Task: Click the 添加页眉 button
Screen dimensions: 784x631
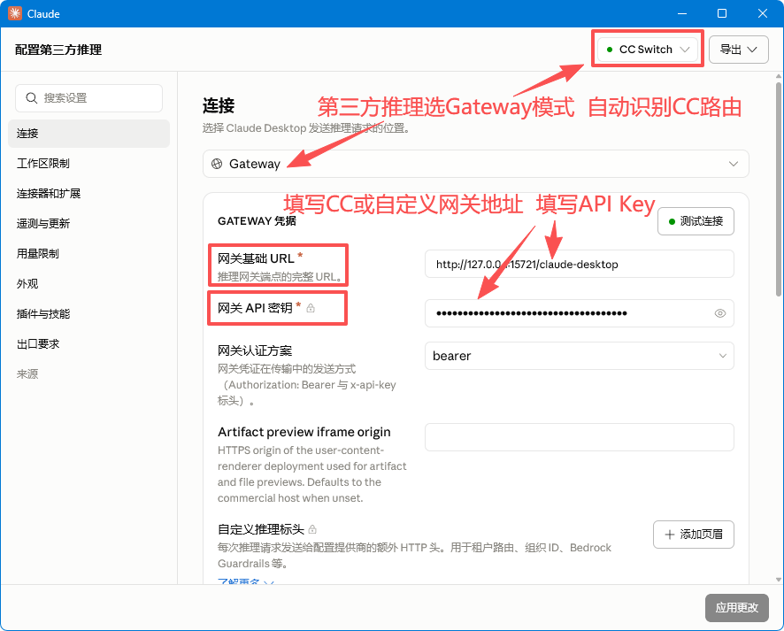Action: 694,535
